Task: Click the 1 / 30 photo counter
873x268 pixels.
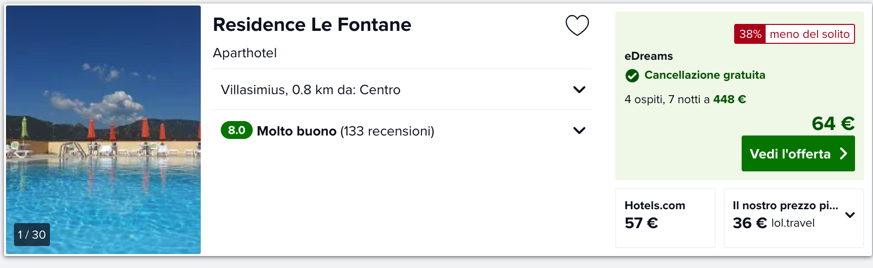Action: pos(32,235)
